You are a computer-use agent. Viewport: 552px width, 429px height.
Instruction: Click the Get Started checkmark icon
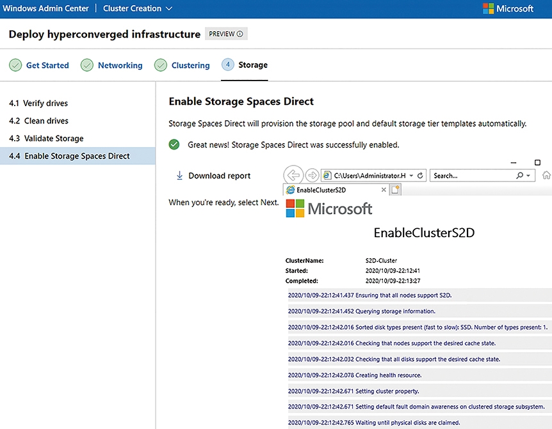coord(15,65)
